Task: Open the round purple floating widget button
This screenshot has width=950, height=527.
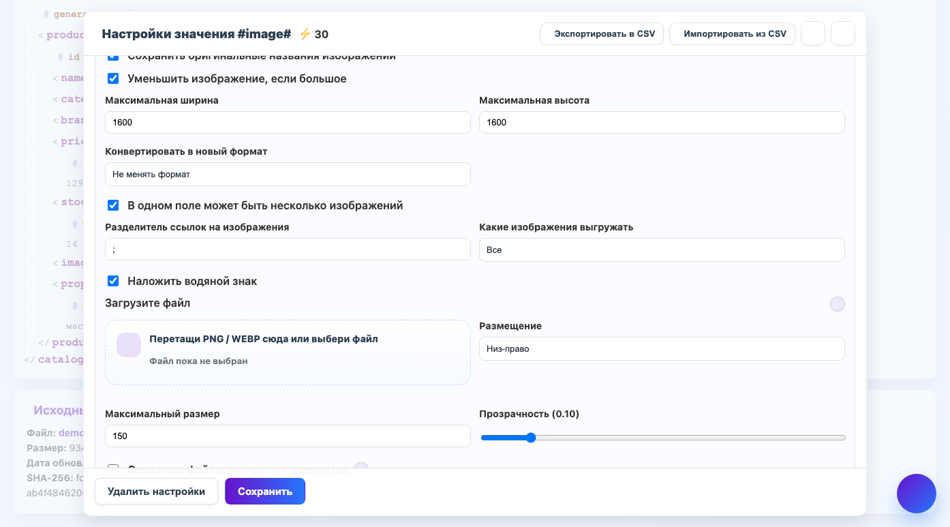Action: 917,494
